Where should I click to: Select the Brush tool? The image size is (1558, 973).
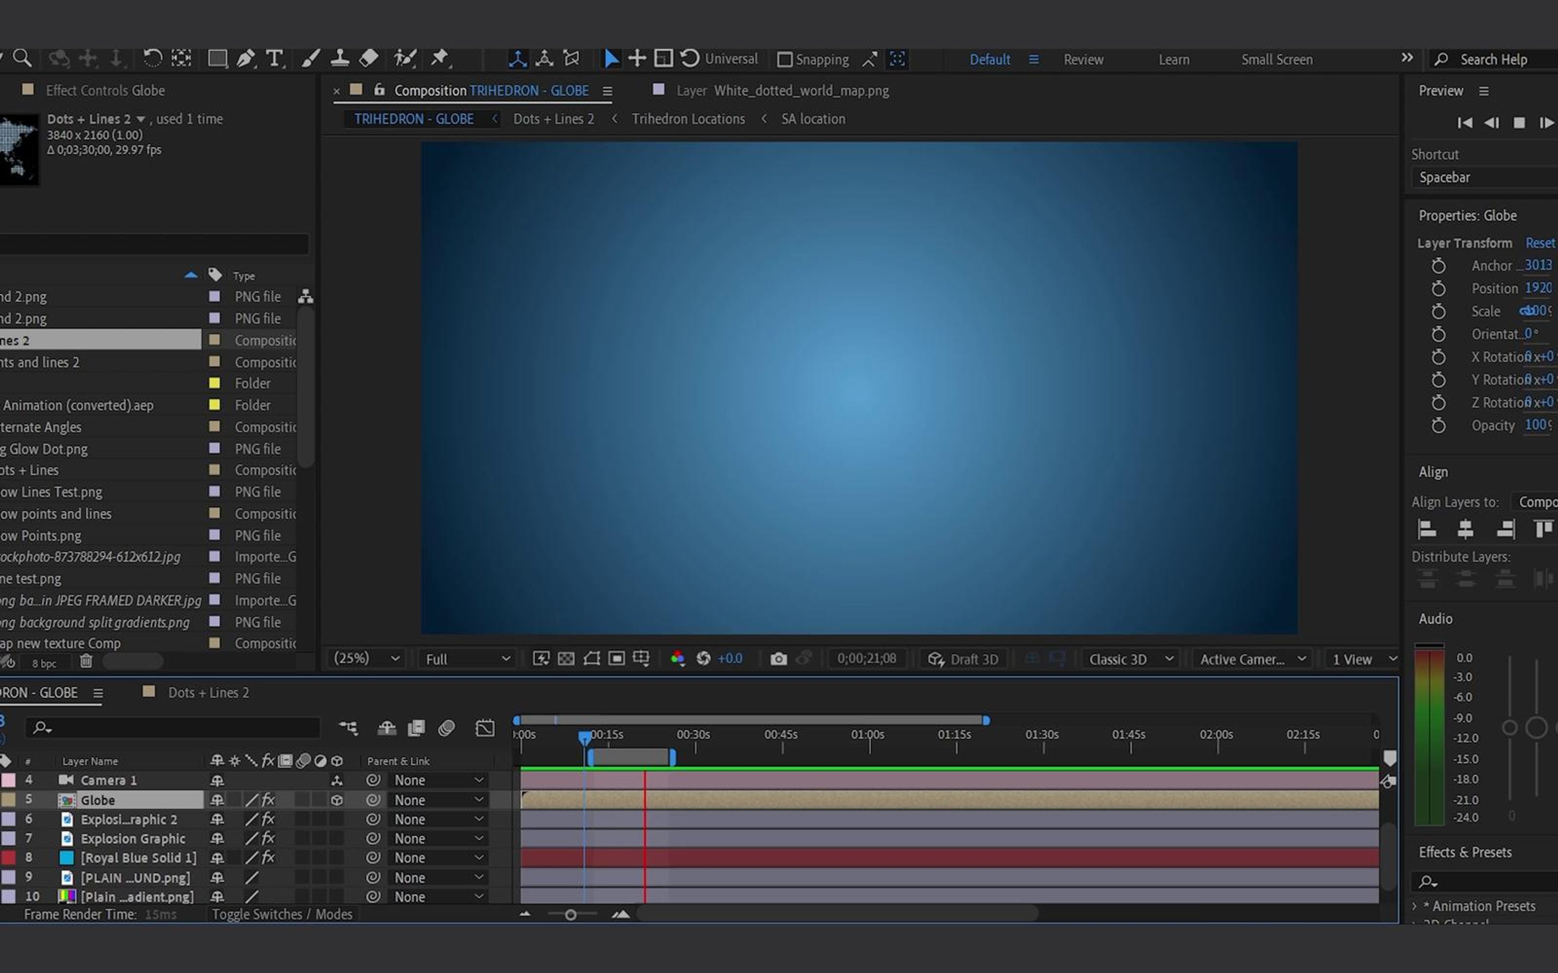pos(310,58)
